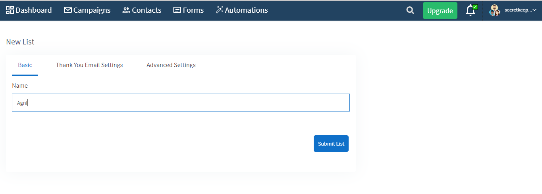Screen dimensions: 542x194
Task: Click the Contacts people icon
Action: click(126, 10)
